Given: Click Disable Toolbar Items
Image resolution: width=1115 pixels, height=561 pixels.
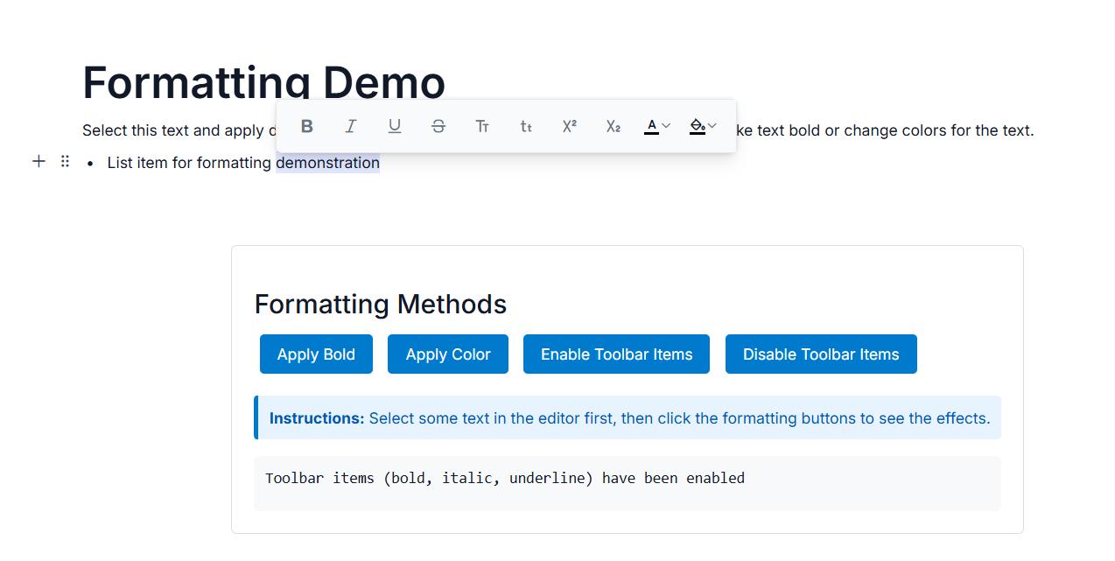Looking at the screenshot, I should 820,354.
